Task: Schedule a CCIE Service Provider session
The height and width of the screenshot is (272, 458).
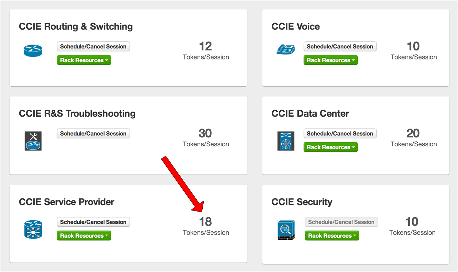Action: [x=93, y=222]
